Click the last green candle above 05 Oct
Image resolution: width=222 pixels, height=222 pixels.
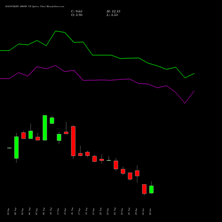coord(151,190)
